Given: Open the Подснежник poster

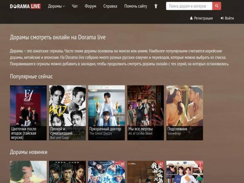Looking at the screenshot, I should 185,113.
